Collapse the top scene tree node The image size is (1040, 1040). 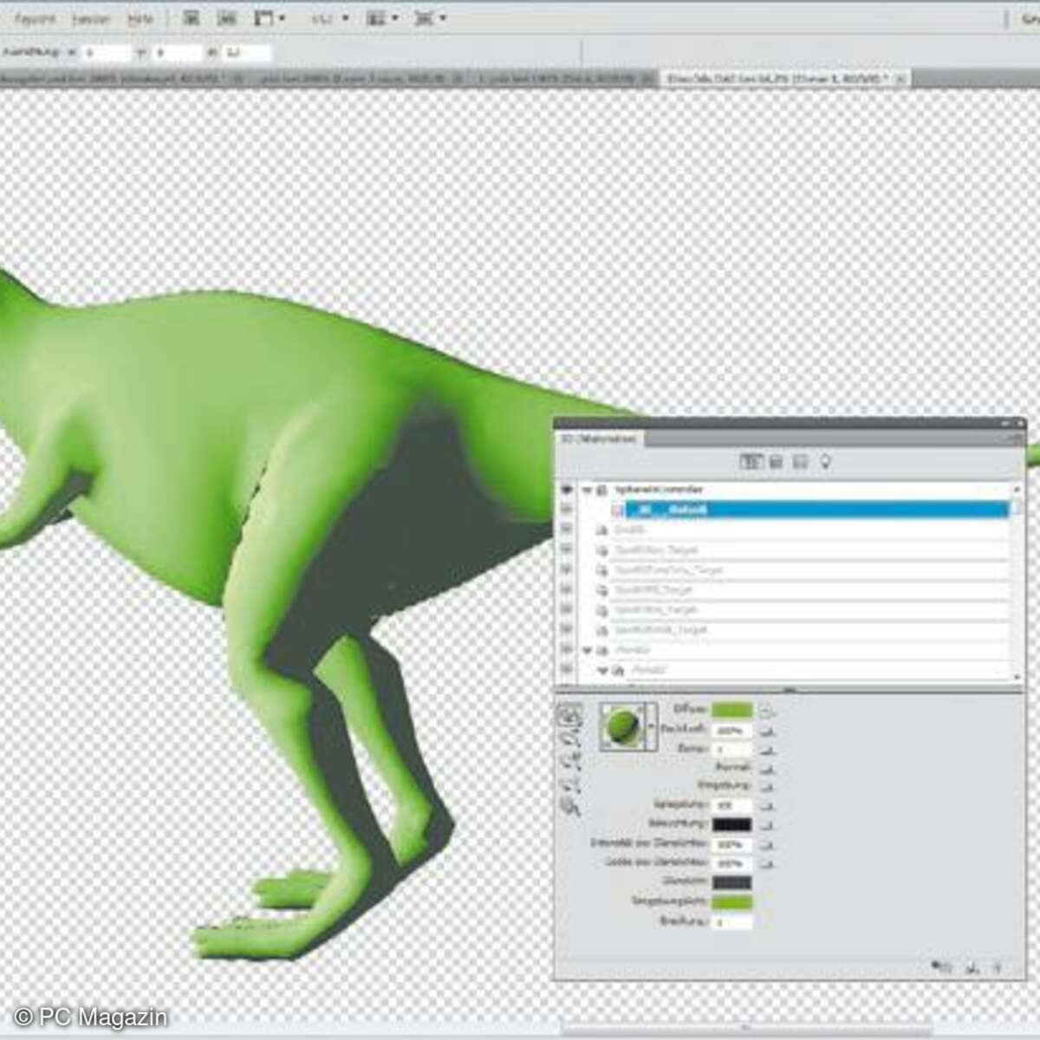pos(587,490)
